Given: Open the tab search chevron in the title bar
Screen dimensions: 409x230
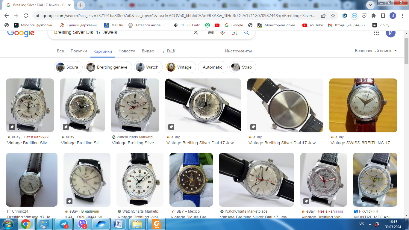Looking at the screenshot, I should (370, 5).
